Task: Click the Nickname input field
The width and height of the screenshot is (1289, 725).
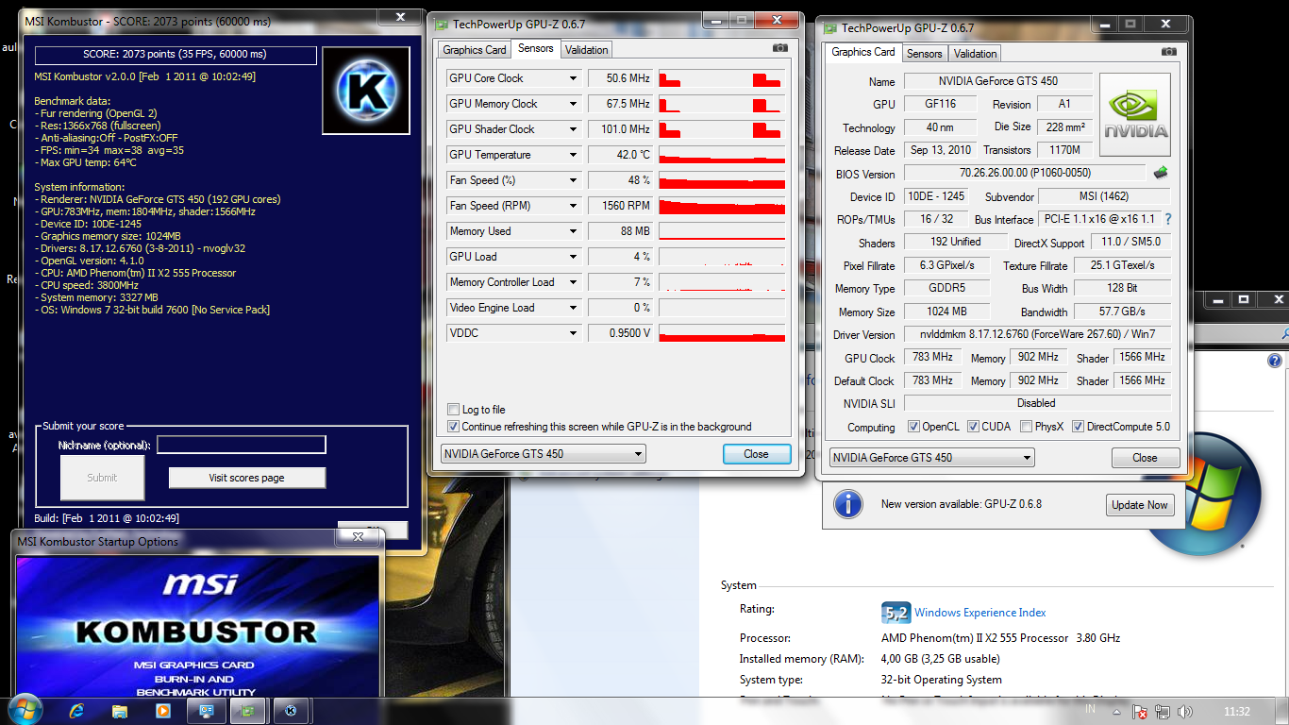Action: pyautogui.click(x=241, y=445)
